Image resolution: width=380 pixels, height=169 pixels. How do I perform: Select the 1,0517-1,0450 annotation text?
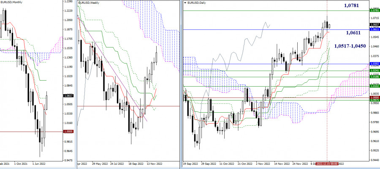[350, 46]
